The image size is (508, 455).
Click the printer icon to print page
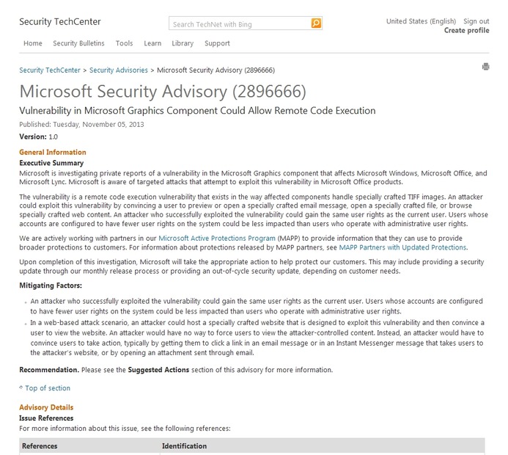click(485, 67)
